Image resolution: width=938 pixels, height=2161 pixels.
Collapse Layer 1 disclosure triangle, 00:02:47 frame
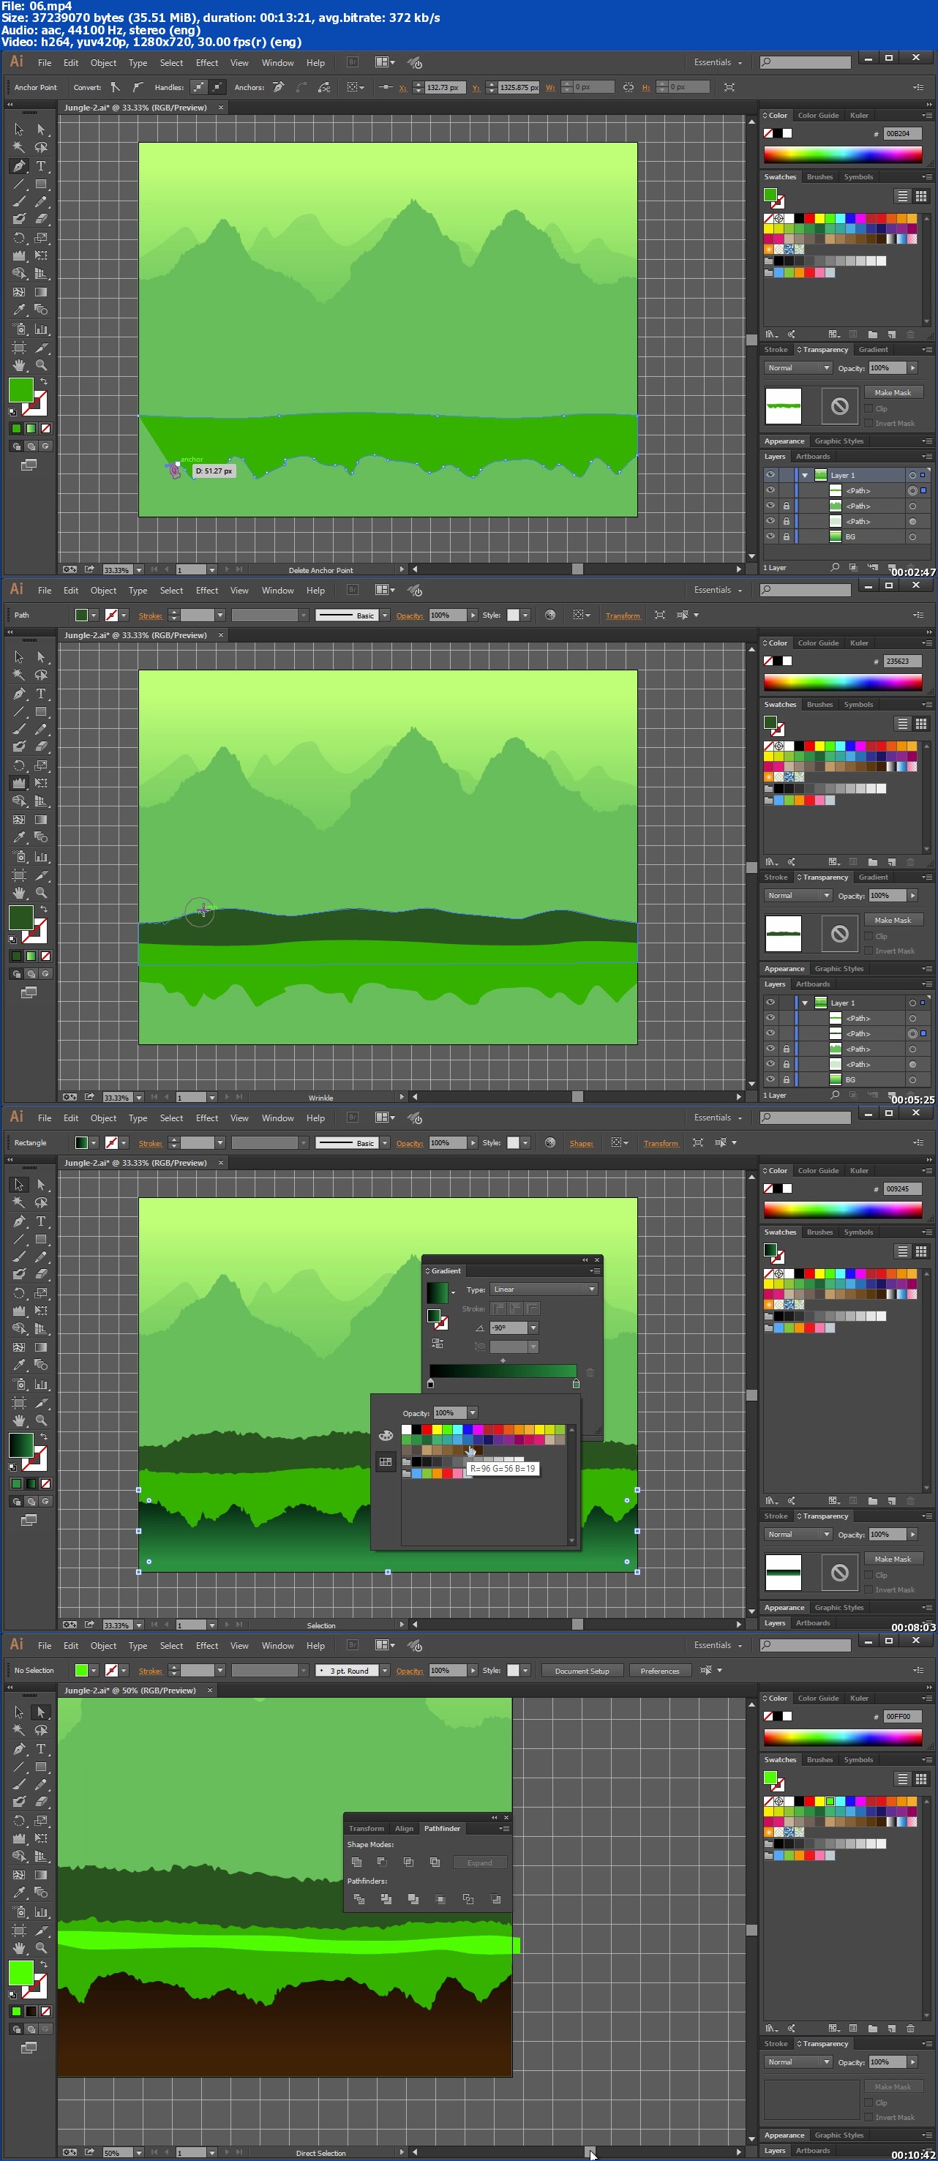pyautogui.click(x=805, y=475)
